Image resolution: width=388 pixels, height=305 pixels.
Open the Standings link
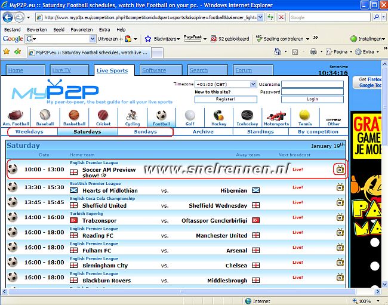(261, 131)
